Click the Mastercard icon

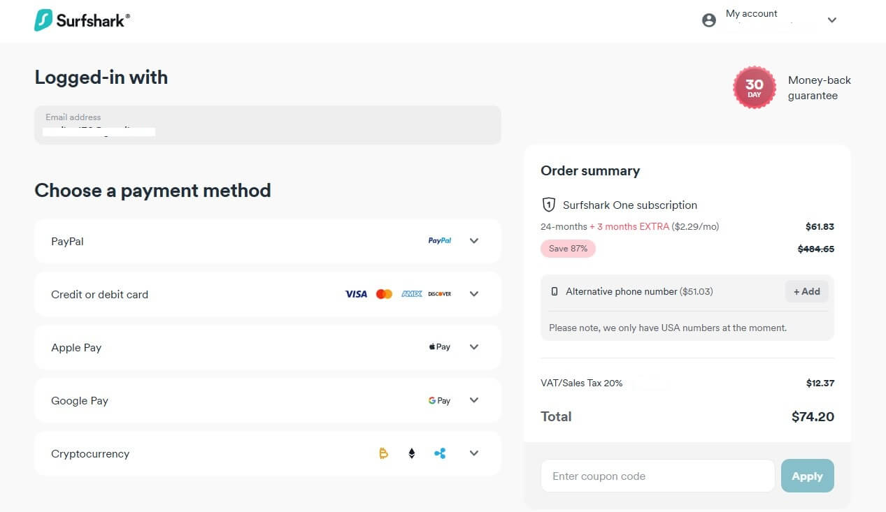384,294
